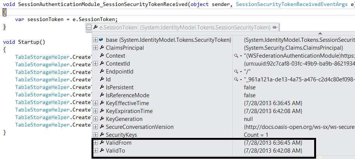355x159 pixels.
Task: Expand the KeyEffectiveTime property
Action: (x=95, y=103)
